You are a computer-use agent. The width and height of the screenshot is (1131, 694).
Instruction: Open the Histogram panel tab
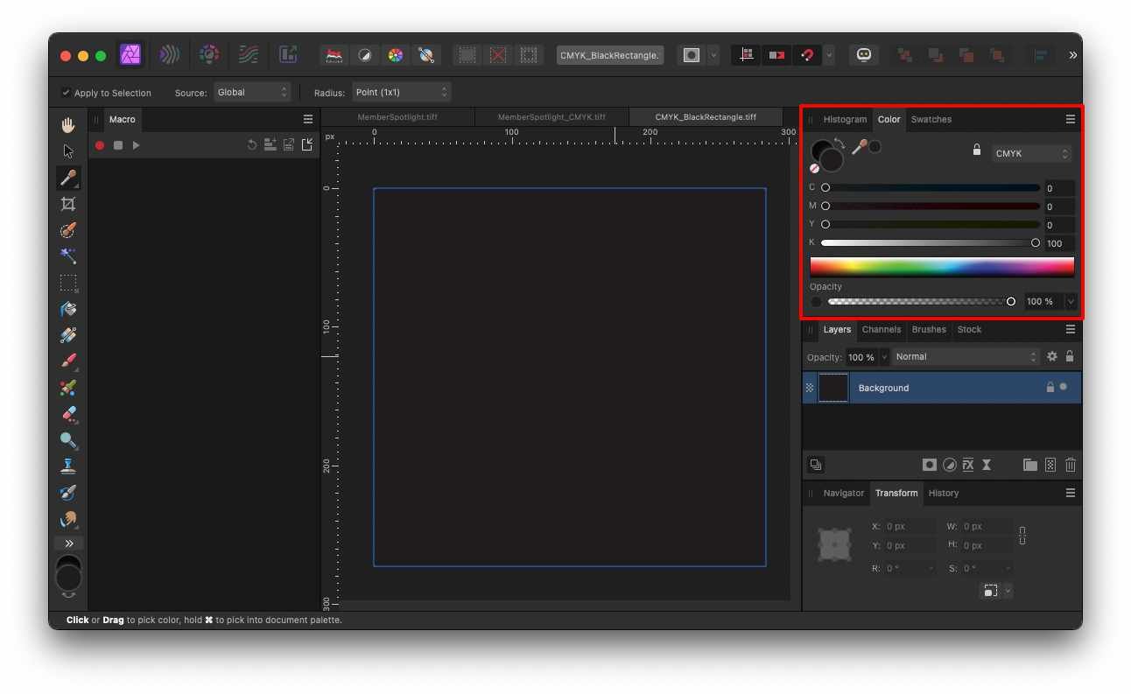pos(845,120)
